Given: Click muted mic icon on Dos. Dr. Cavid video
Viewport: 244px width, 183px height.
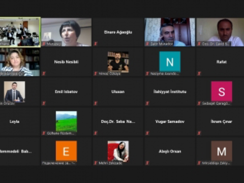Looking at the screenshot, I should 199,44.
